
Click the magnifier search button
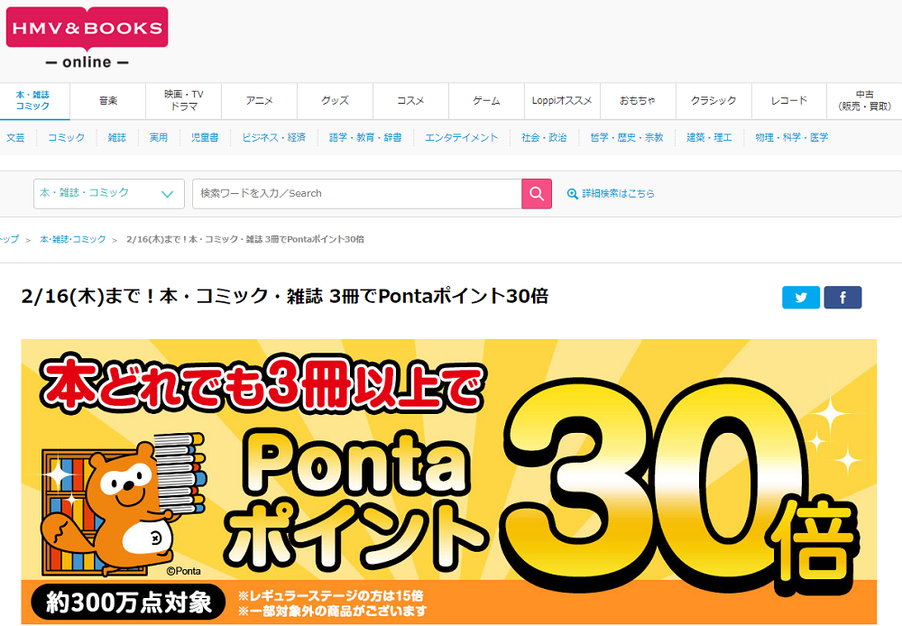536,194
